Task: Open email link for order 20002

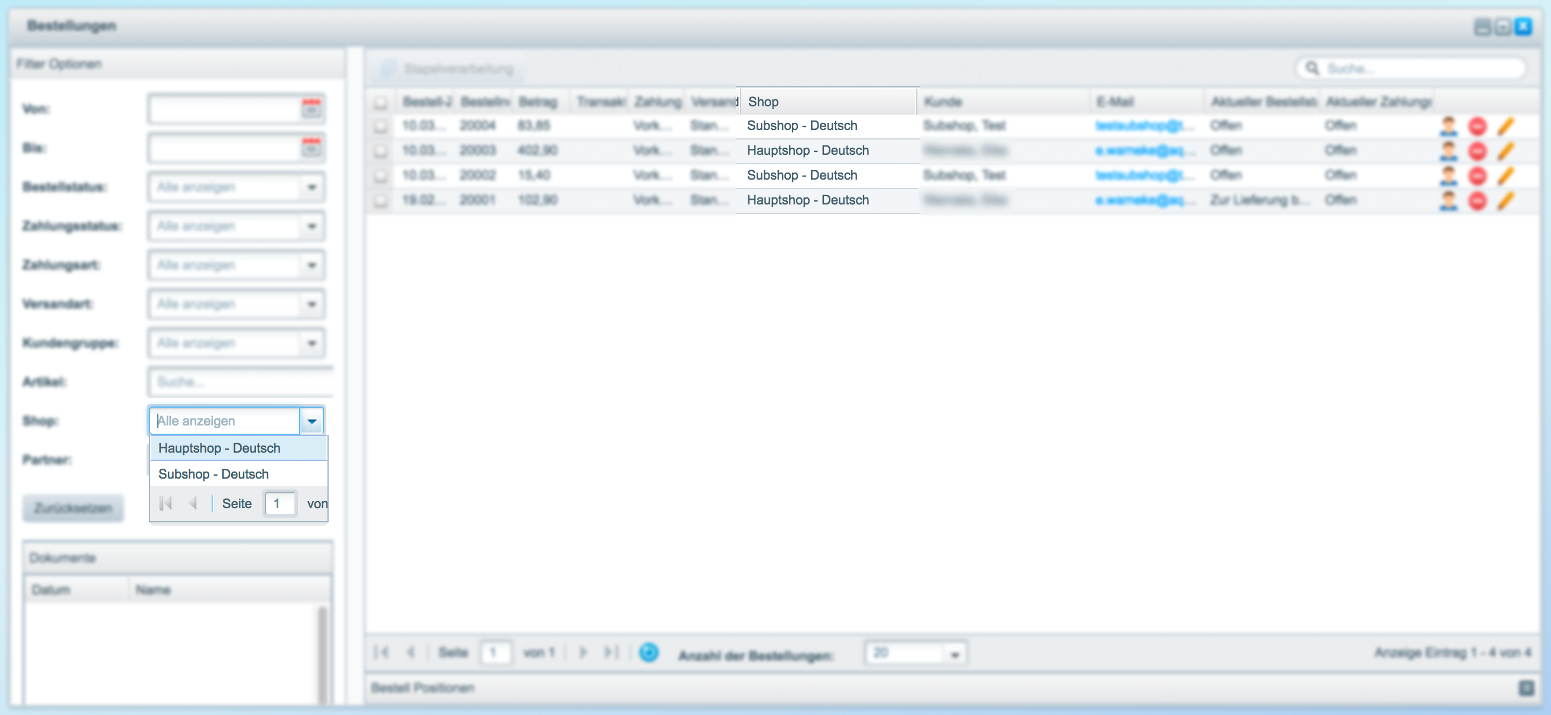Action: (x=1144, y=175)
